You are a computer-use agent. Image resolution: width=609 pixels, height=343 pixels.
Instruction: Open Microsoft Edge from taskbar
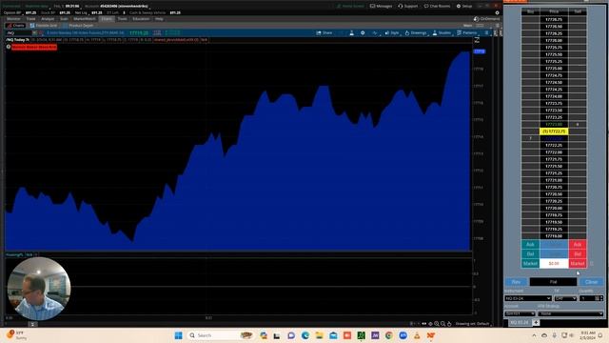click(304, 335)
